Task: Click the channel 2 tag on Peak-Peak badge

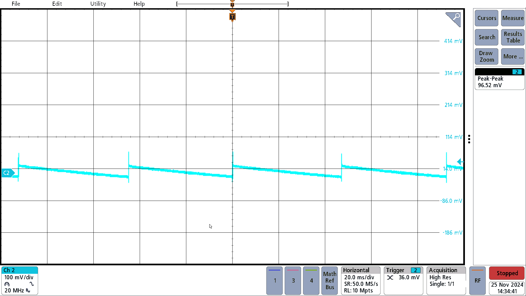Action: click(x=517, y=72)
